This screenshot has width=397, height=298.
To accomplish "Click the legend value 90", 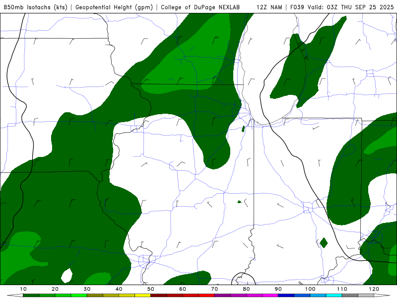I will (278, 289).
